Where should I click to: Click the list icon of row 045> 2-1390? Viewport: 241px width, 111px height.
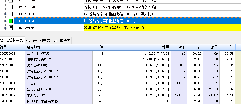tap(11, 28)
